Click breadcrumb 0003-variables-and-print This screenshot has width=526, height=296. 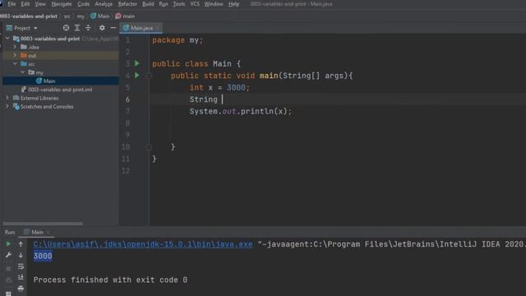(29, 16)
